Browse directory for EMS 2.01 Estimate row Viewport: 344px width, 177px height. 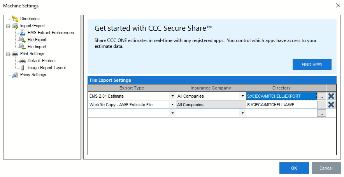pyautogui.click(x=321, y=96)
